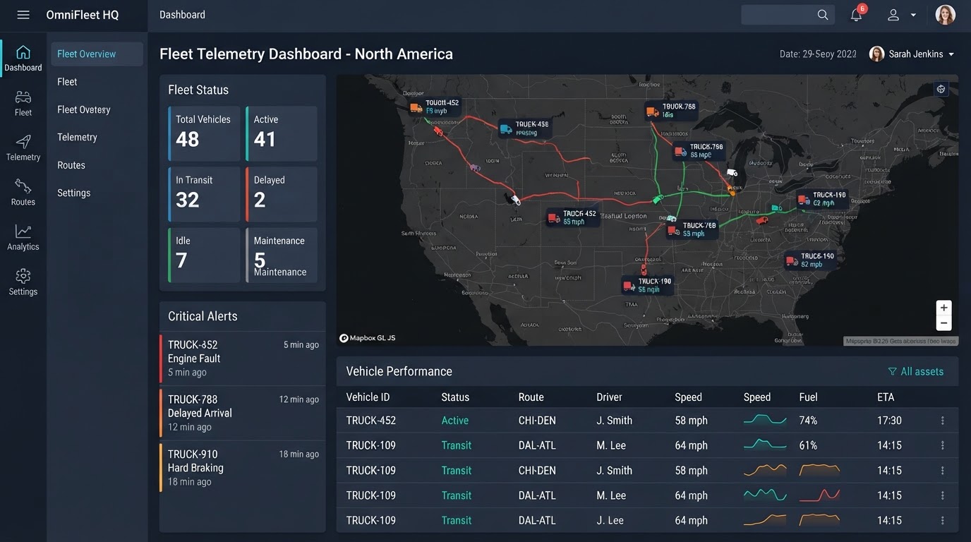Viewport: 971px width, 542px height.
Task: Click the 74% fuel value
Action: (808, 421)
